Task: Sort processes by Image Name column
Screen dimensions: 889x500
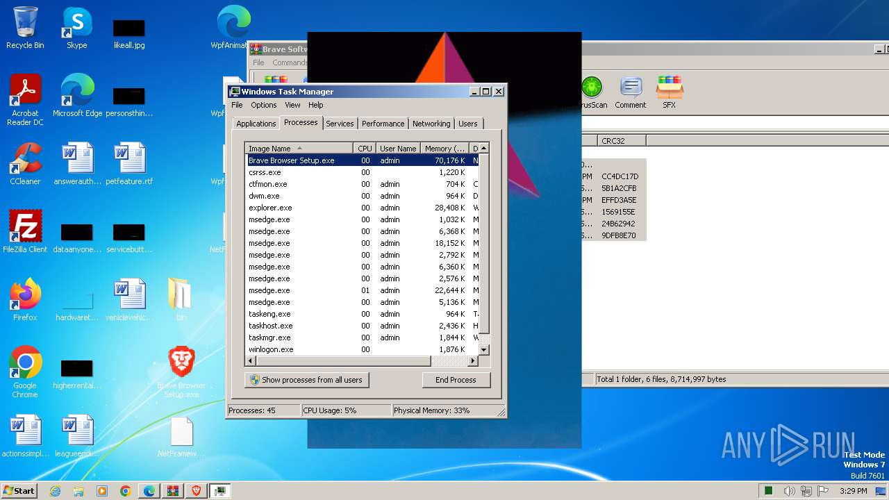Action: tap(299, 148)
